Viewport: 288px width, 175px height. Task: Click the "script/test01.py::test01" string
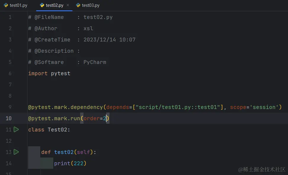[178, 107]
